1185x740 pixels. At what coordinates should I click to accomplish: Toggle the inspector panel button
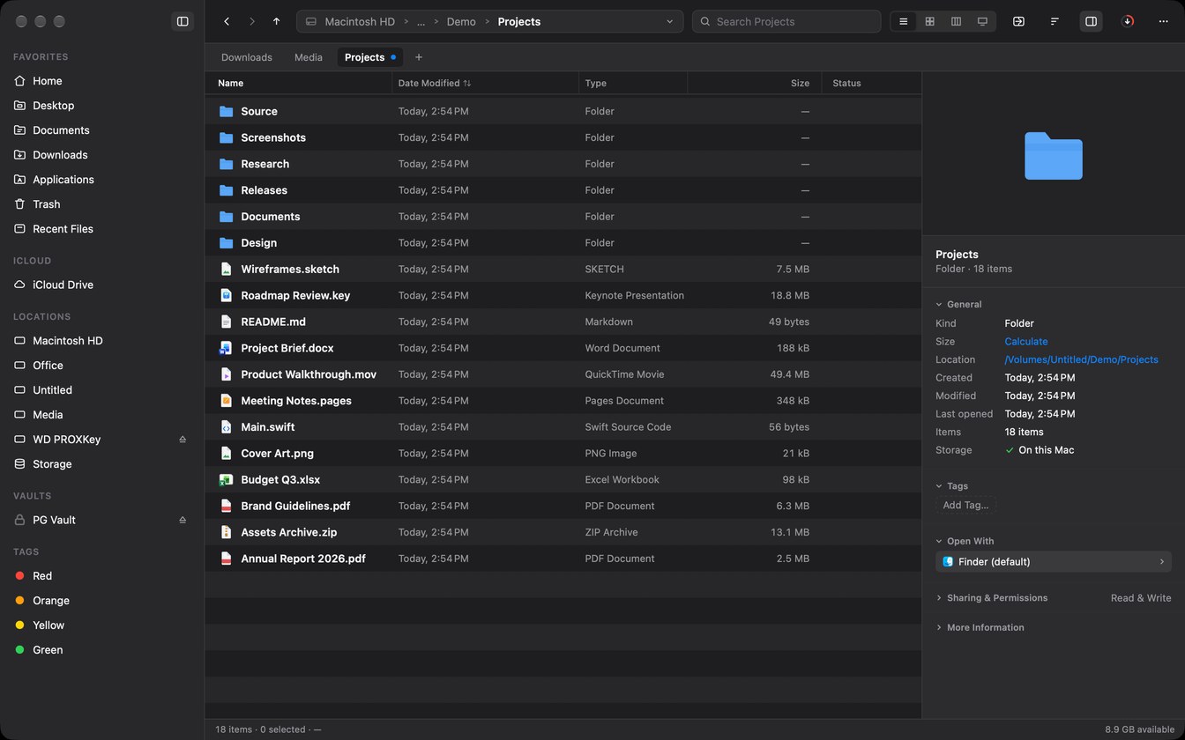pos(1091,21)
